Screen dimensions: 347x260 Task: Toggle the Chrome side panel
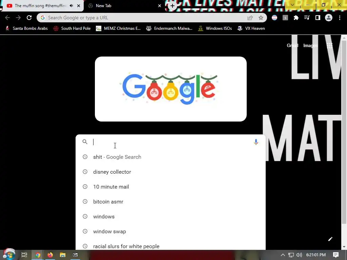click(318, 18)
